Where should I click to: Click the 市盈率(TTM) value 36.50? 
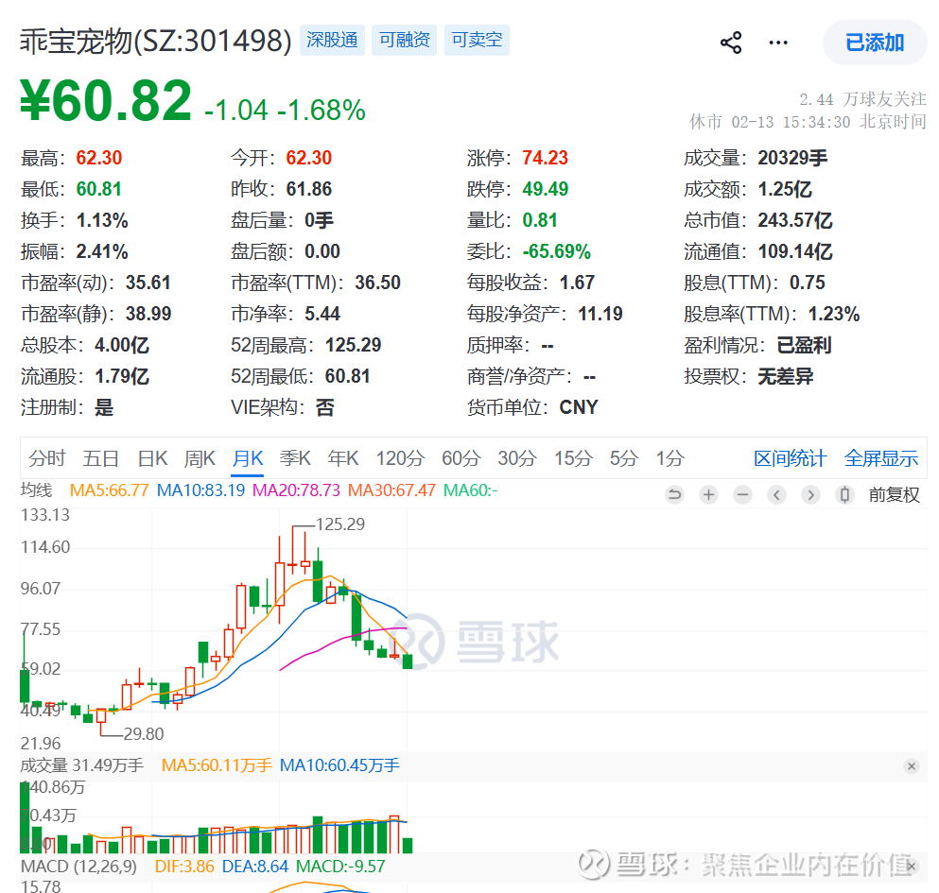[377, 283]
